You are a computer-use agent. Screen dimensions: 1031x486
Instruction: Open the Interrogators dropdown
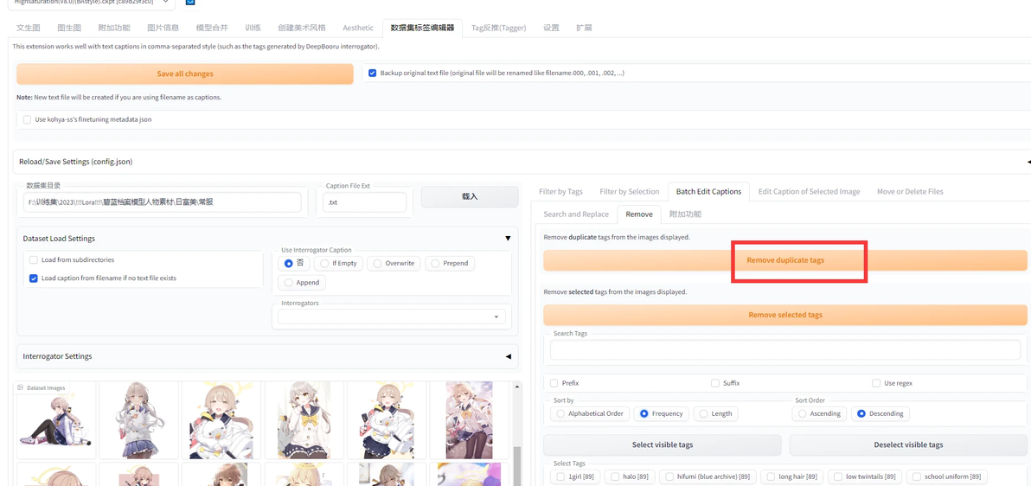point(392,317)
